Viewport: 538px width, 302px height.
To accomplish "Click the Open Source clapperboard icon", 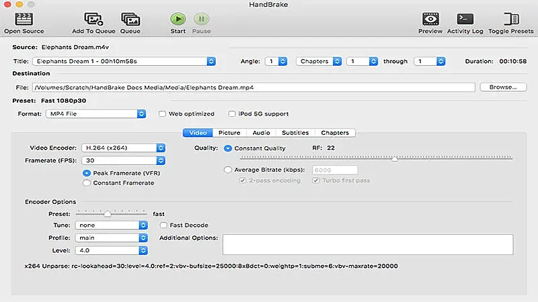I will tap(24, 19).
